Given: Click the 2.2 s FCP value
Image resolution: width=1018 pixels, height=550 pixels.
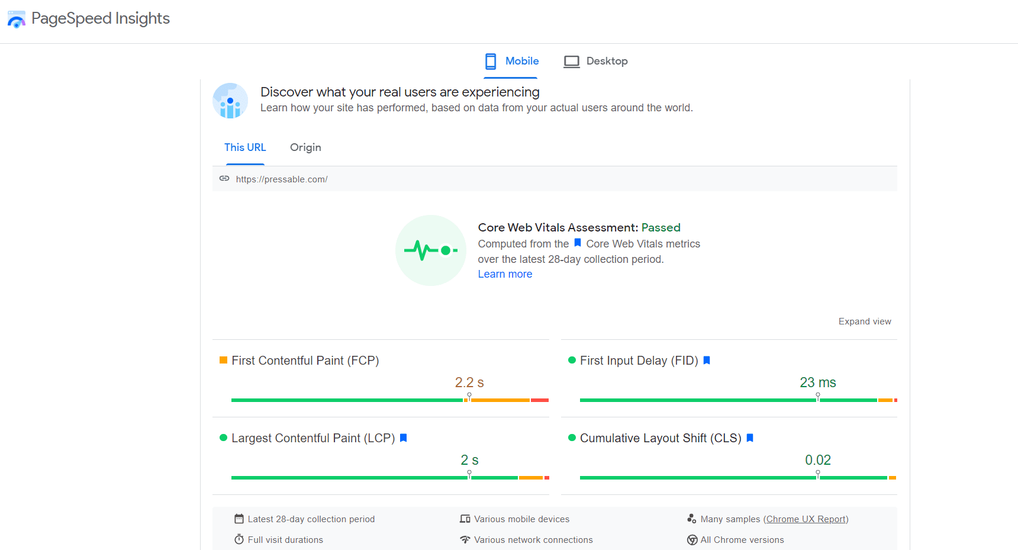Looking at the screenshot, I should 469,382.
